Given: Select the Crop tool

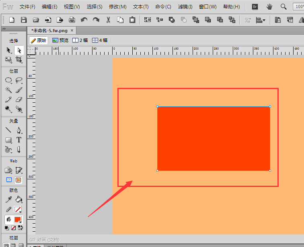Looking at the screenshot, I should pos(19,60).
